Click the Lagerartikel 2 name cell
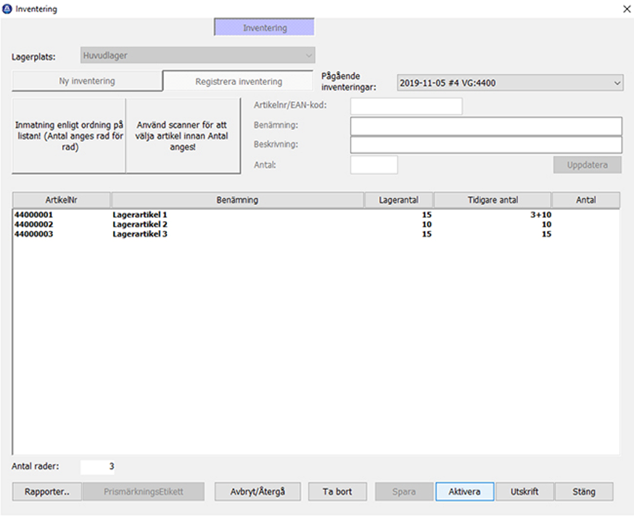Image resolution: width=634 pixels, height=516 pixels. coord(140,224)
